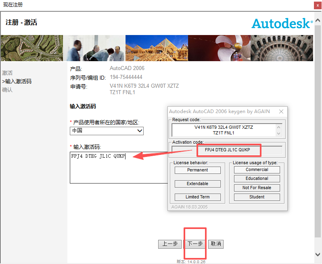Select the Permanent license behavior
Viewport: 322px width, 264px height.
(x=197, y=170)
